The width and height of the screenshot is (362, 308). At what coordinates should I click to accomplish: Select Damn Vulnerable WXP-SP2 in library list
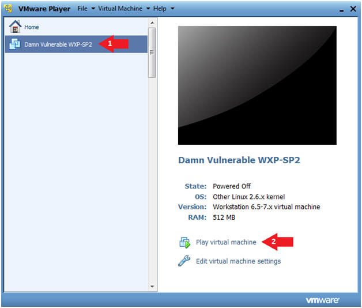(76, 44)
